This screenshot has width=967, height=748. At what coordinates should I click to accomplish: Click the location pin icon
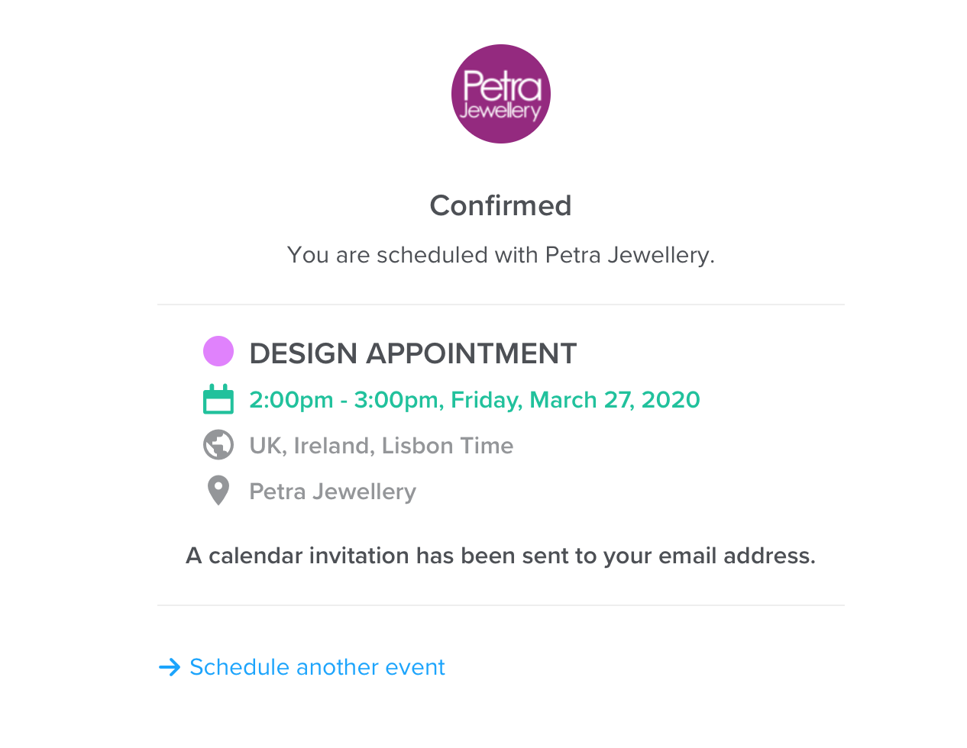(218, 491)
